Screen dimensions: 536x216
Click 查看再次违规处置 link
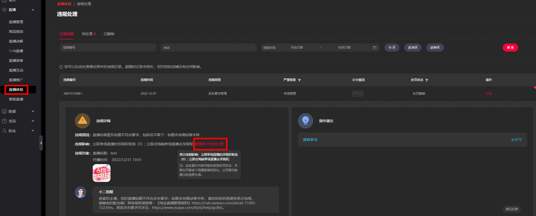pyautogui.click(x=209, y=144)
